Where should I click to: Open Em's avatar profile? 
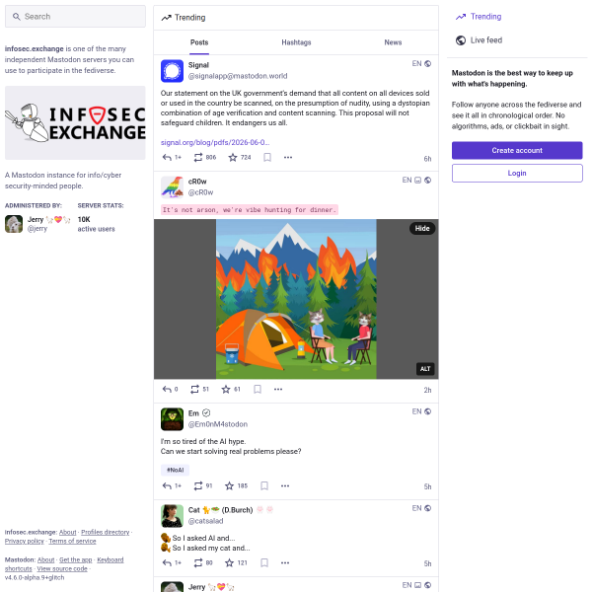click(172, 419)
